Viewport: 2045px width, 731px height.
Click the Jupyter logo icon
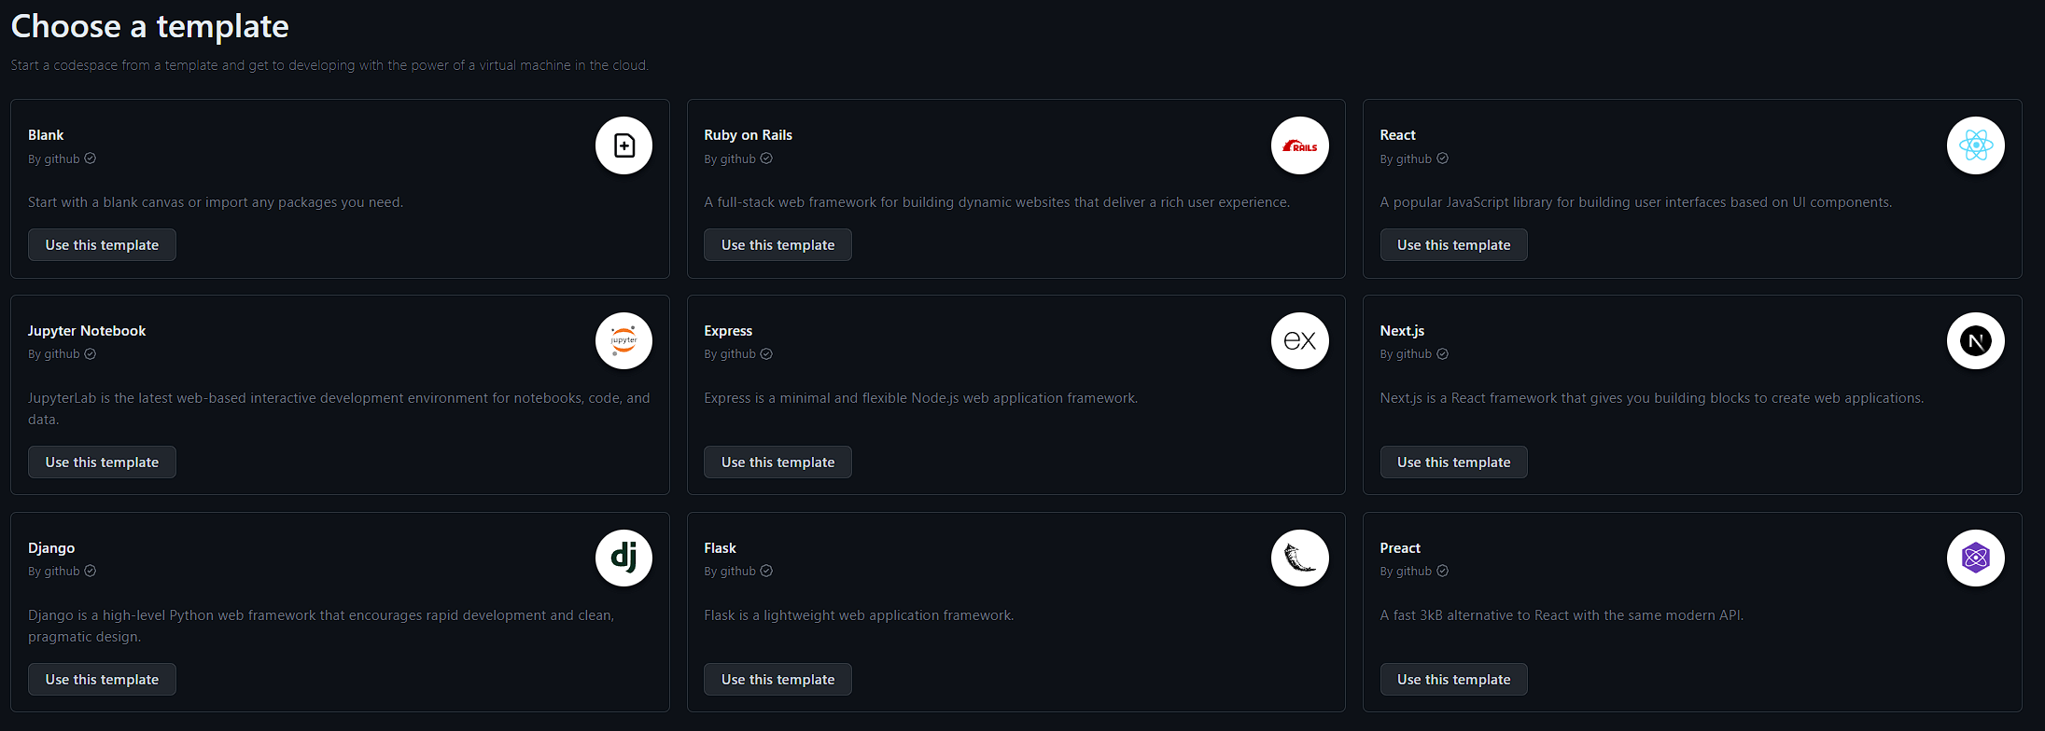click(623, 340)
